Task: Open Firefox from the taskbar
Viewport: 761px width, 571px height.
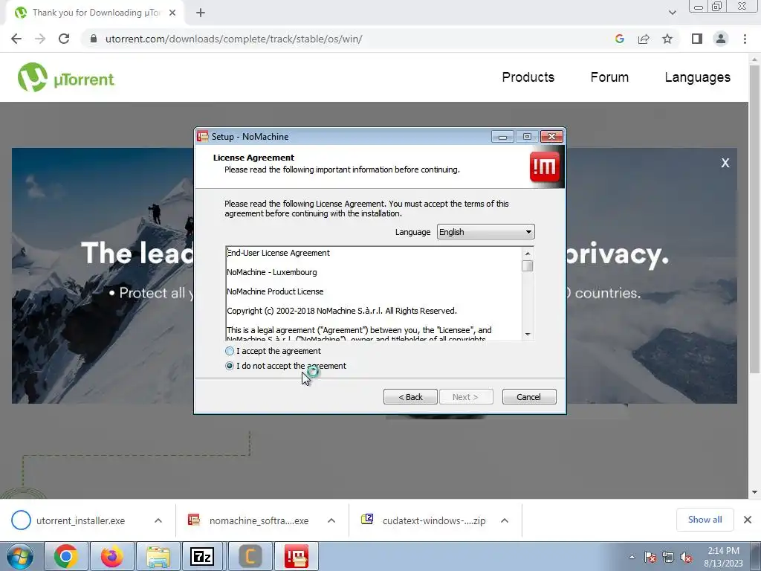Action: [x=111, y=556]
